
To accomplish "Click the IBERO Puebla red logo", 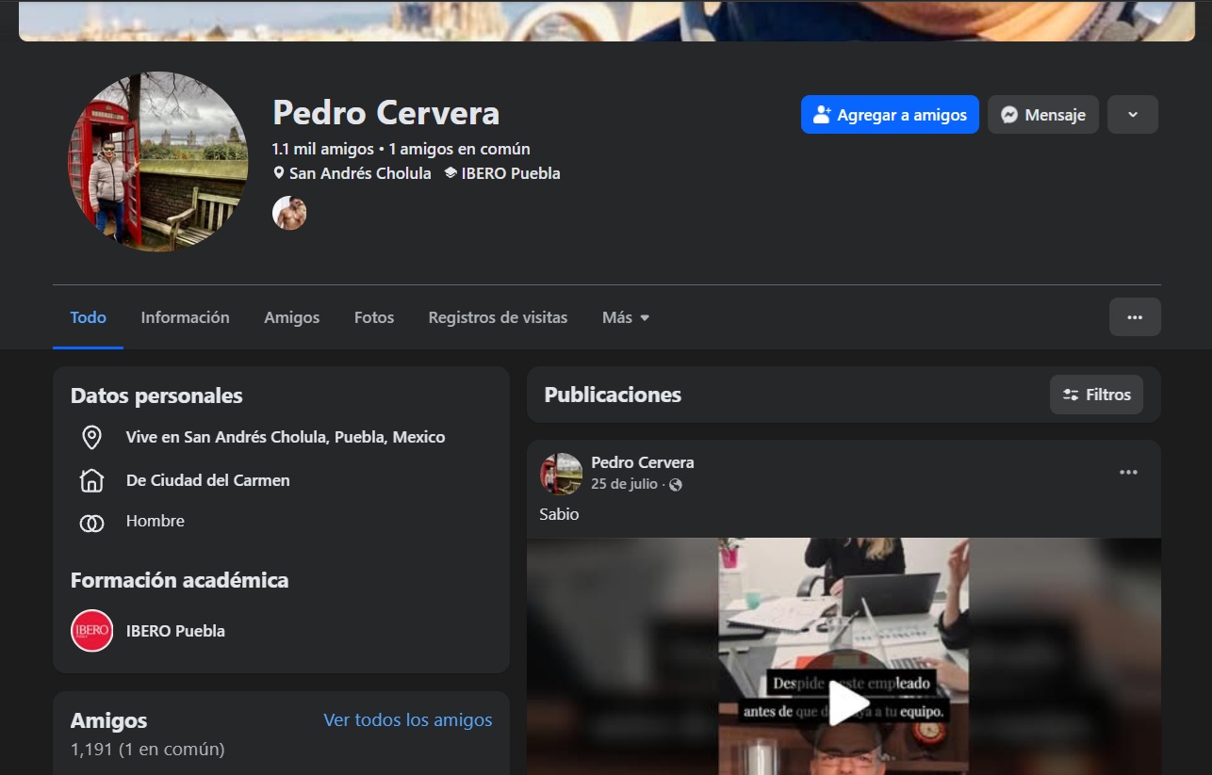I will pyautogui.click(x=91, y=631).
